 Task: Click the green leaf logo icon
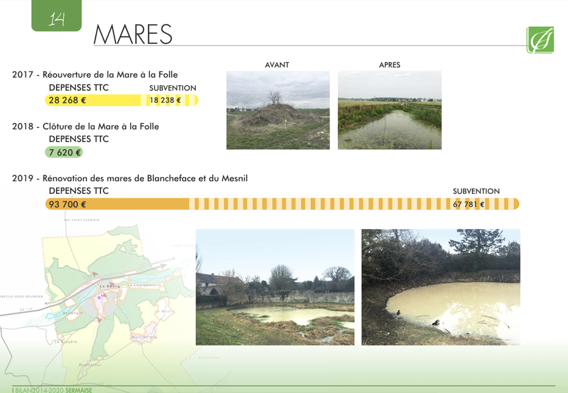(x=540, y=39)
